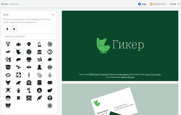The width and height of the screenshot is (181, 115).
Task: Choose the cat icon
Action: [18, 59]
